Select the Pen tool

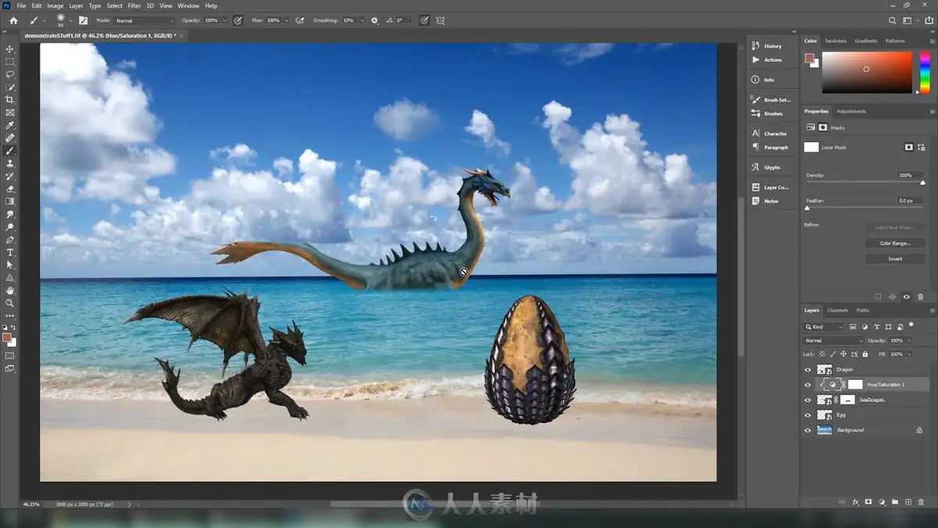click(x=10, y=240)
